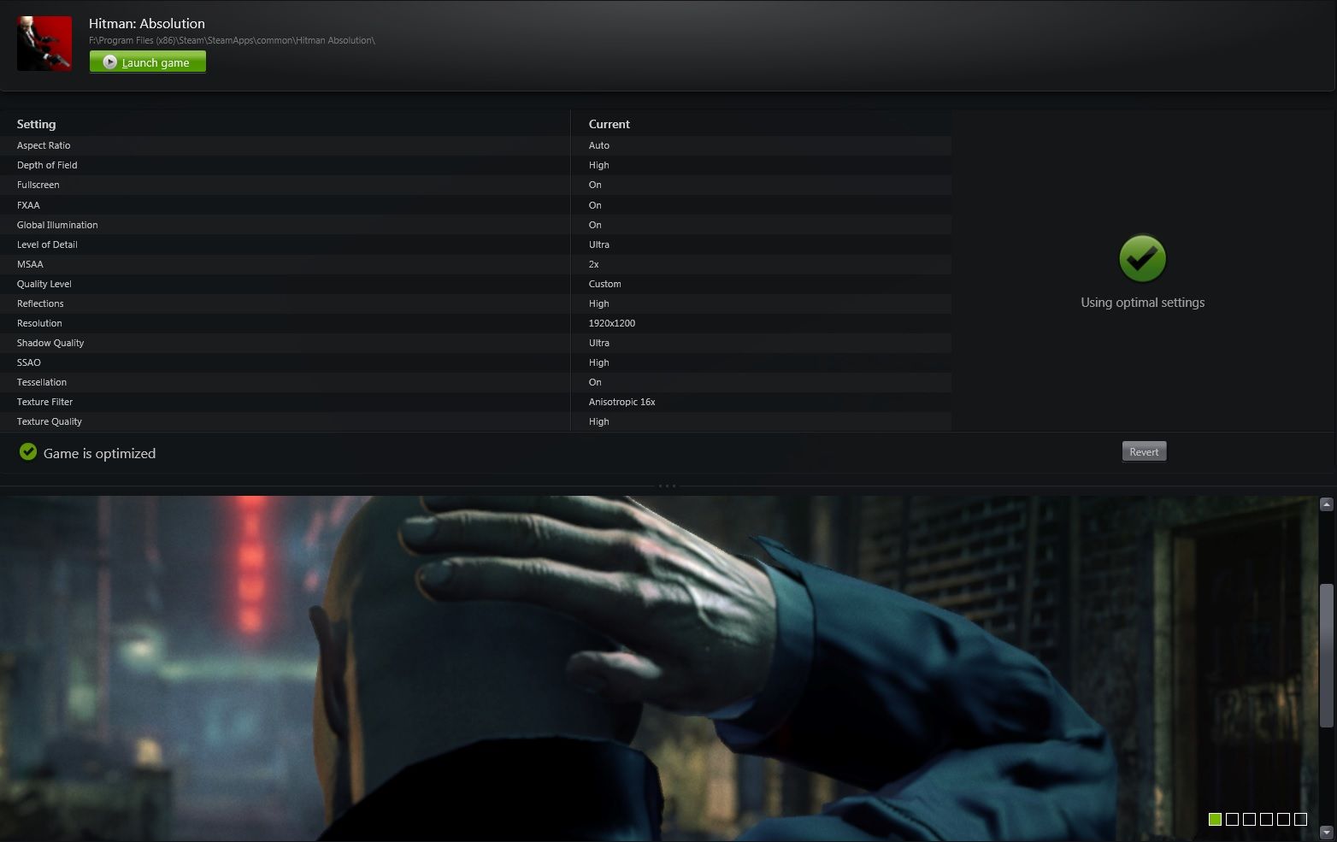
Task: Select the first green screenshot indicator square
Action: pyautogui.click(x=1215, y=819)
